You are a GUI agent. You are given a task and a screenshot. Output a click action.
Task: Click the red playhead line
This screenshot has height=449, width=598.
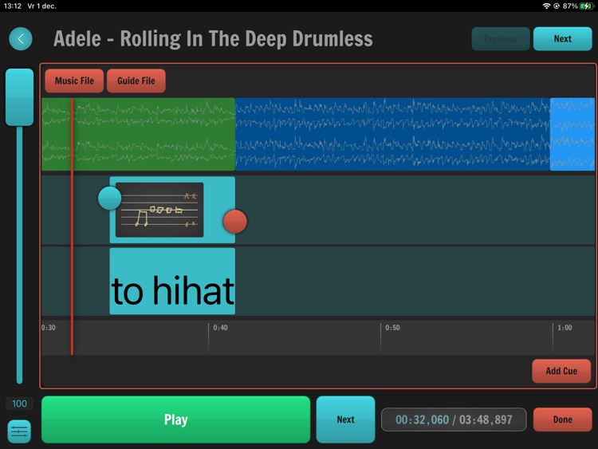click(72, 226)
